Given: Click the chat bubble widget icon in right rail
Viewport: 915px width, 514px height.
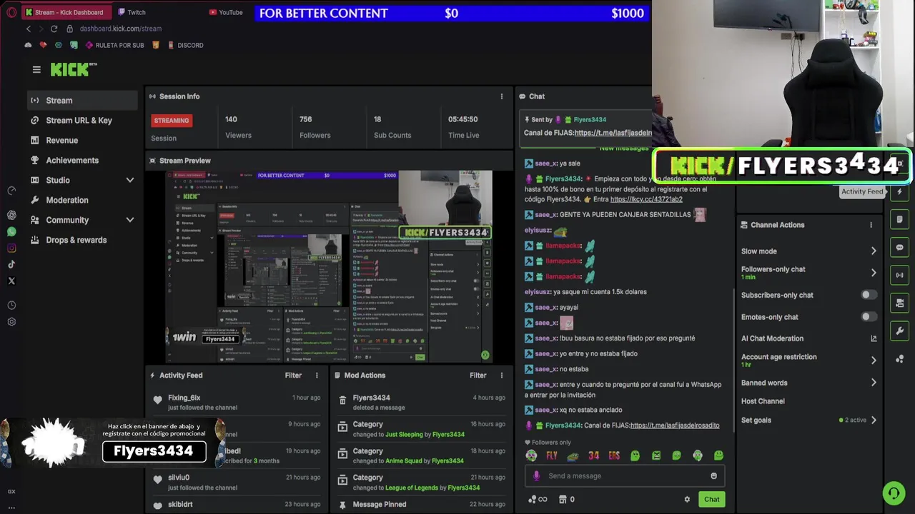Looking at the screenshot, I should [899, 247].
